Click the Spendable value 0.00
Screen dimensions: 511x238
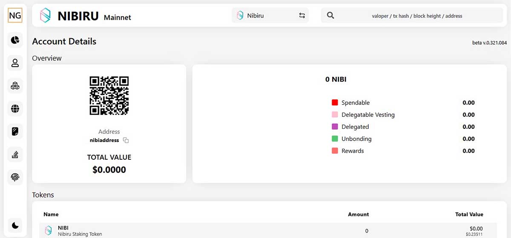[468, 103]
